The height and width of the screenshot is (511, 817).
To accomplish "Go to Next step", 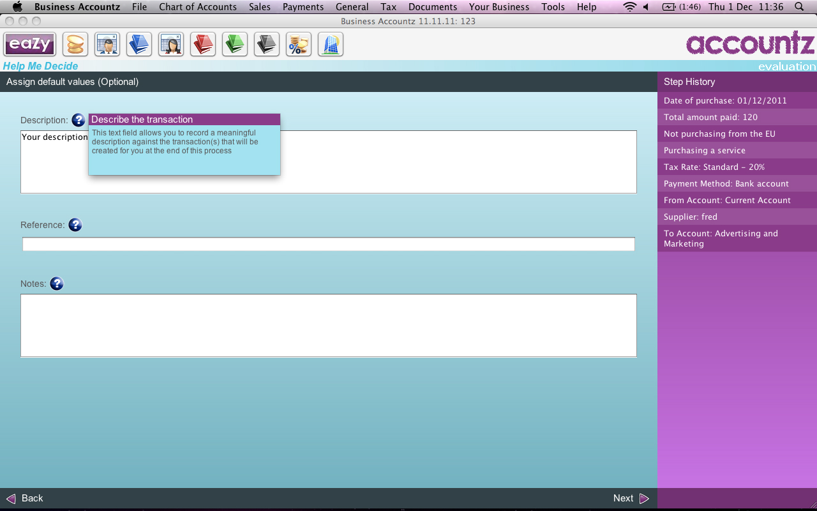I will [x=631, y=498].
